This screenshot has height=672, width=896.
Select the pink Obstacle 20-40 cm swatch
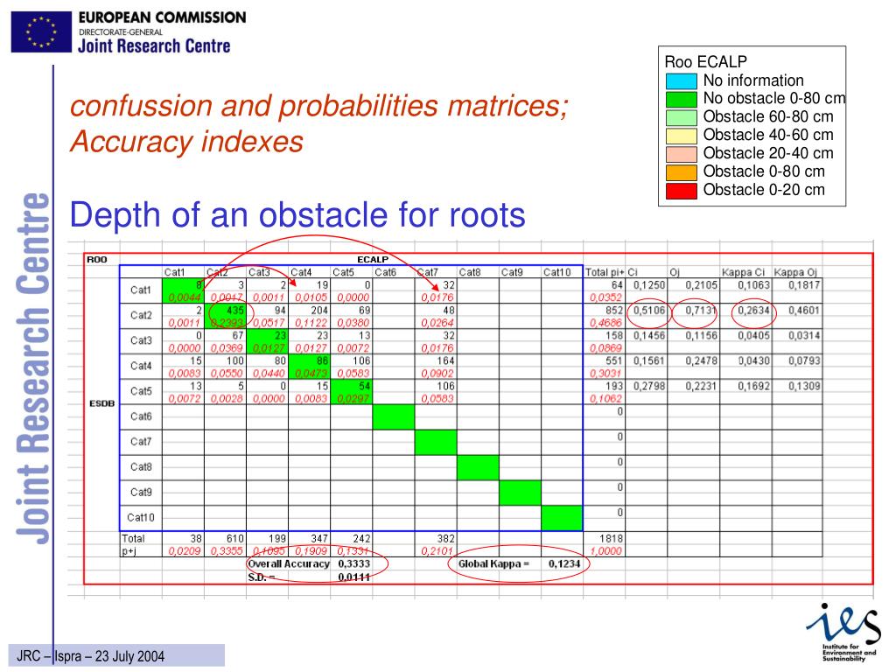click(681, 154)
